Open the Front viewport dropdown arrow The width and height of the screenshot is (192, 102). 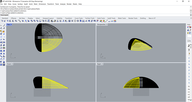pyautogui.click(x=12, y=64)
